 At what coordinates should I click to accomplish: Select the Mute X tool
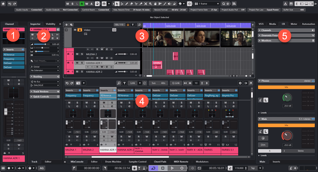[x=146, y=4]
